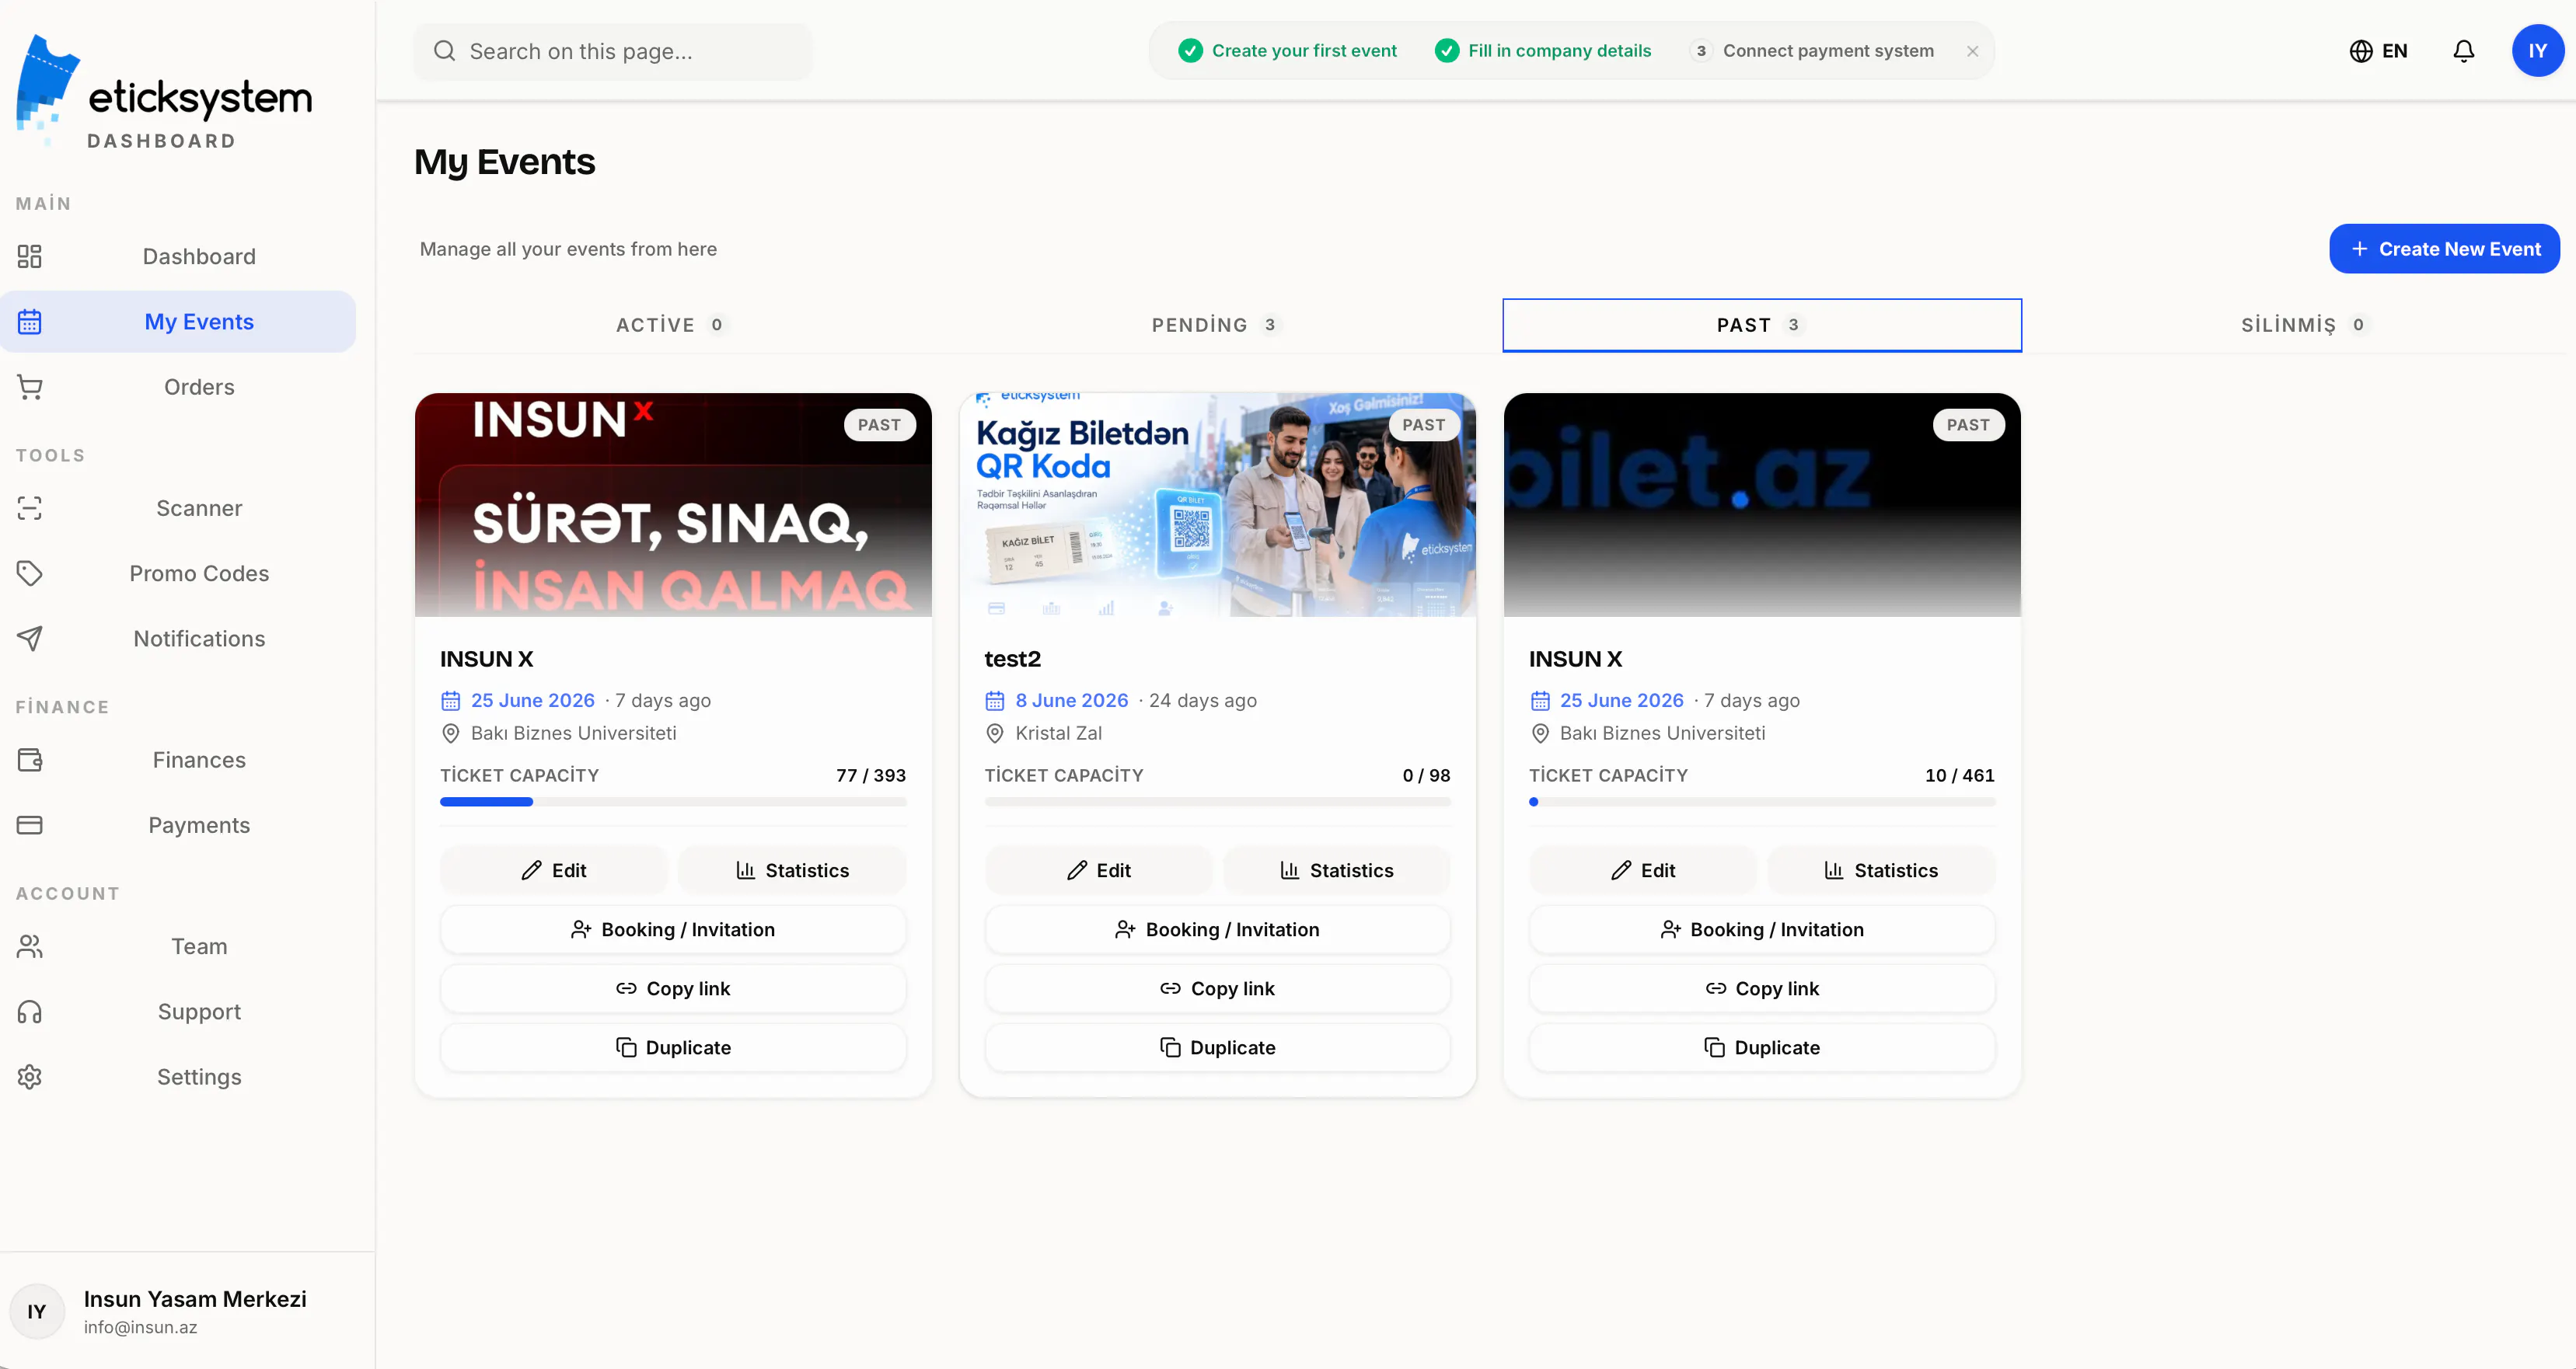Select the Past tab
This screenshot has height=1369, width=2576.
click(x=1762, y=325)
